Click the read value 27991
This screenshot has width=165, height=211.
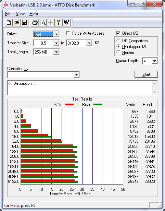click(150, 161)
